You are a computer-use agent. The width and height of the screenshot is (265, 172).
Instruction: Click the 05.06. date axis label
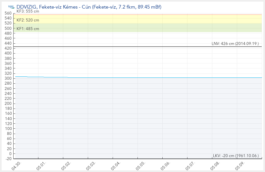165,166
